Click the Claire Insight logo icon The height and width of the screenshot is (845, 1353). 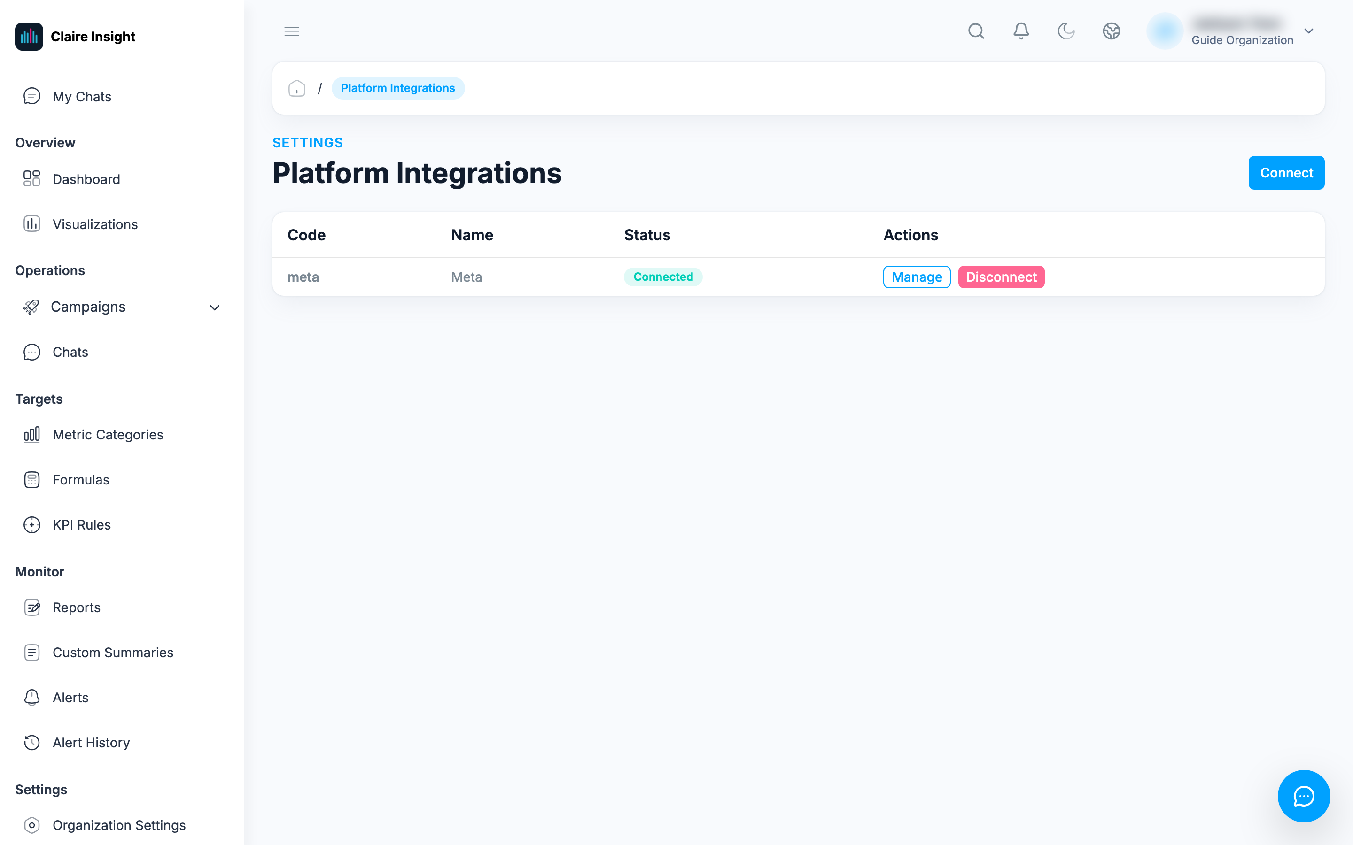pyautogui.click(x=29, y=36)
